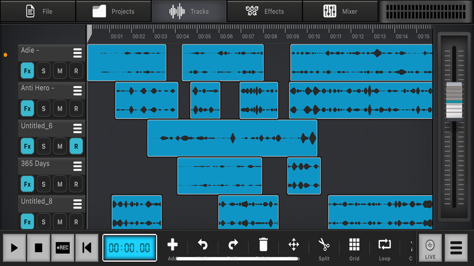Open the Untitled_6 track menu

[x=77, y=129]
